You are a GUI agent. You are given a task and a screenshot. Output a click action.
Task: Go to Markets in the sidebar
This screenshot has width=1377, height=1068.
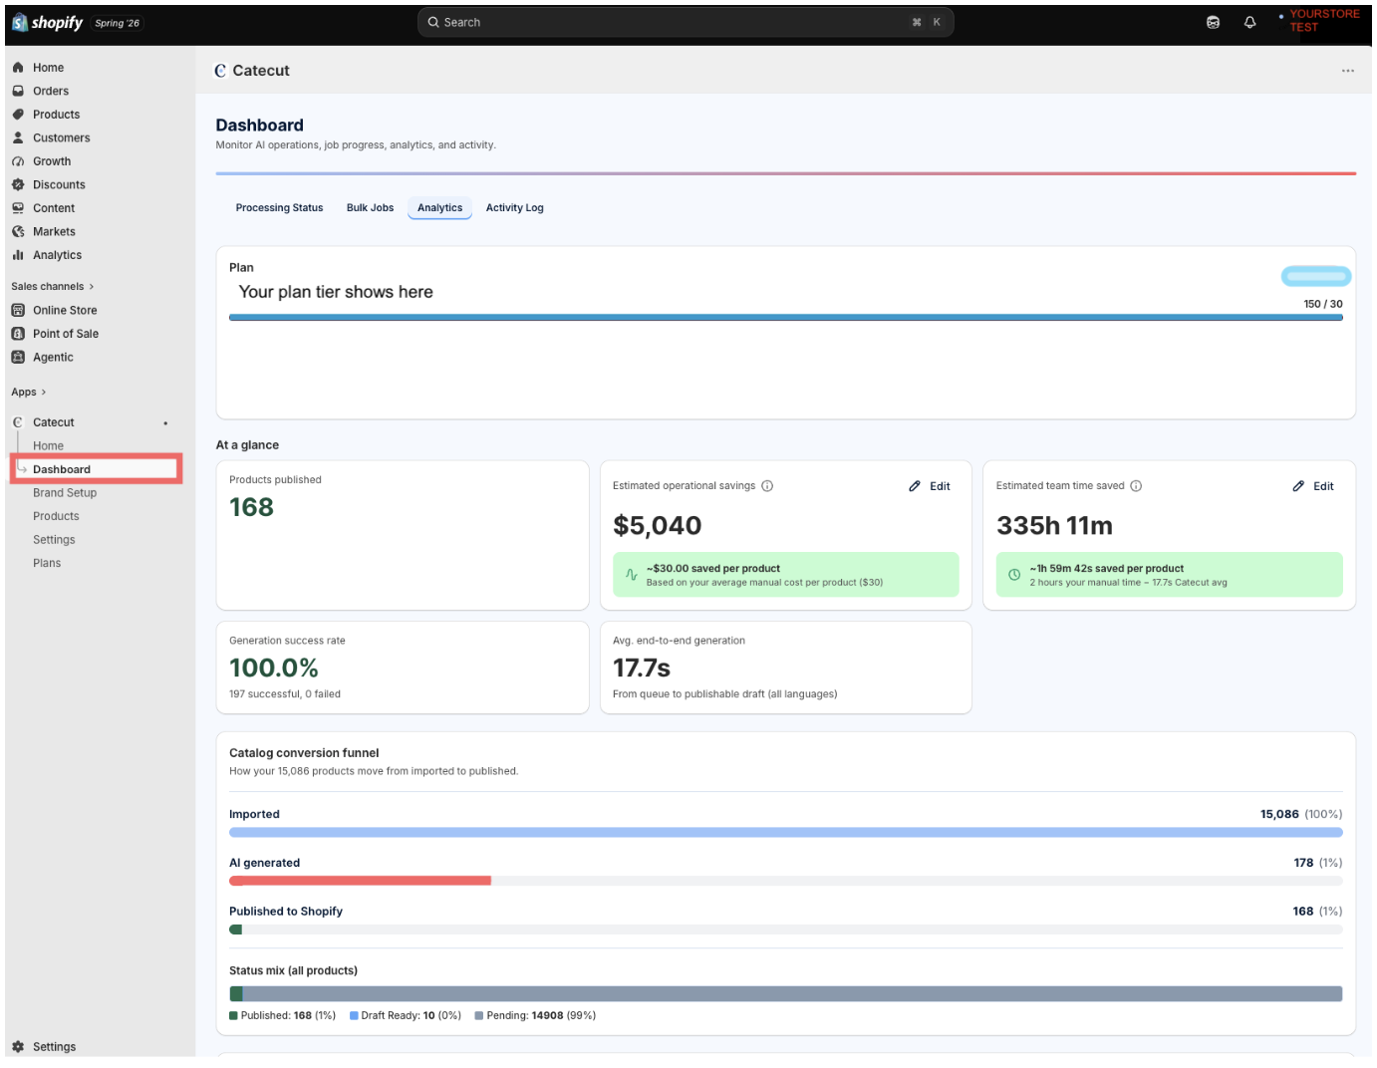click(x=54, y=231)
